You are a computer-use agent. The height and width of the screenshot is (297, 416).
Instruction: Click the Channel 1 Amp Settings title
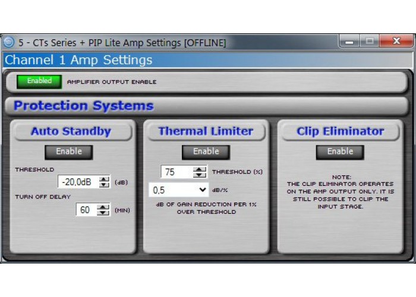click(x=78, y=60)
